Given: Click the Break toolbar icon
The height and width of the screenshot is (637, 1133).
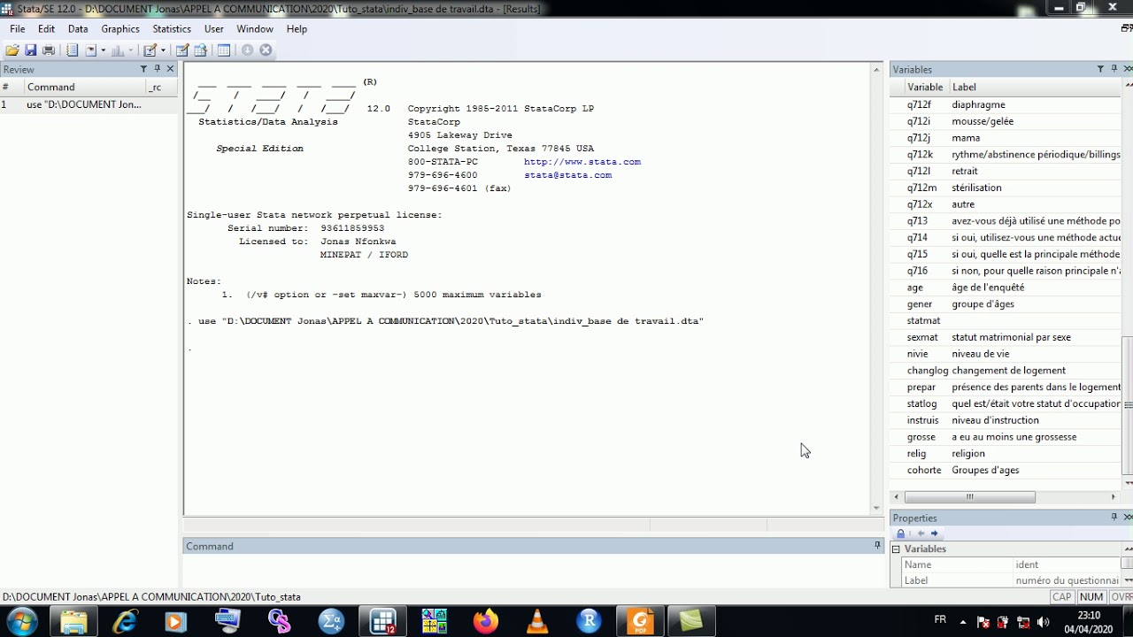Looking at the screenshot, I should click(266, 50).
